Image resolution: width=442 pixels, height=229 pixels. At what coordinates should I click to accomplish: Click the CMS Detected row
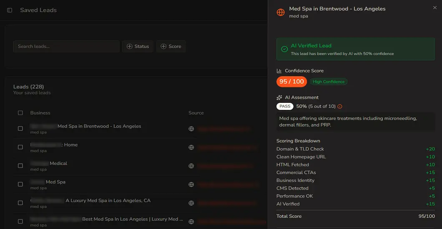point(355,189)
